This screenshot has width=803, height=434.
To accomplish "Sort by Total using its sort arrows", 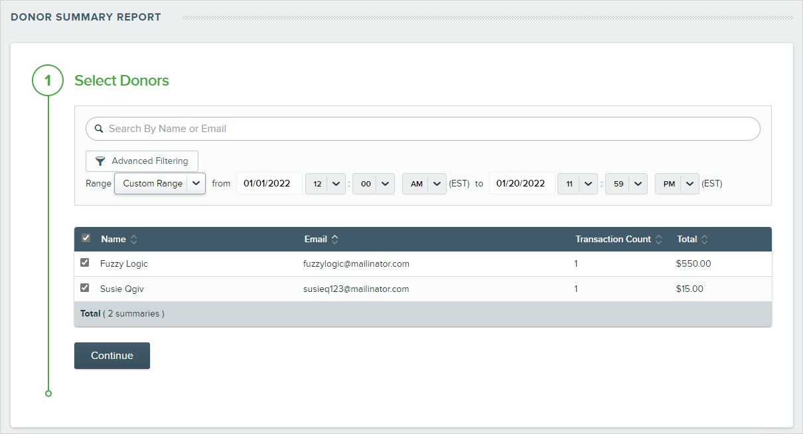I will pyautogui.click(x=705, y=240).
